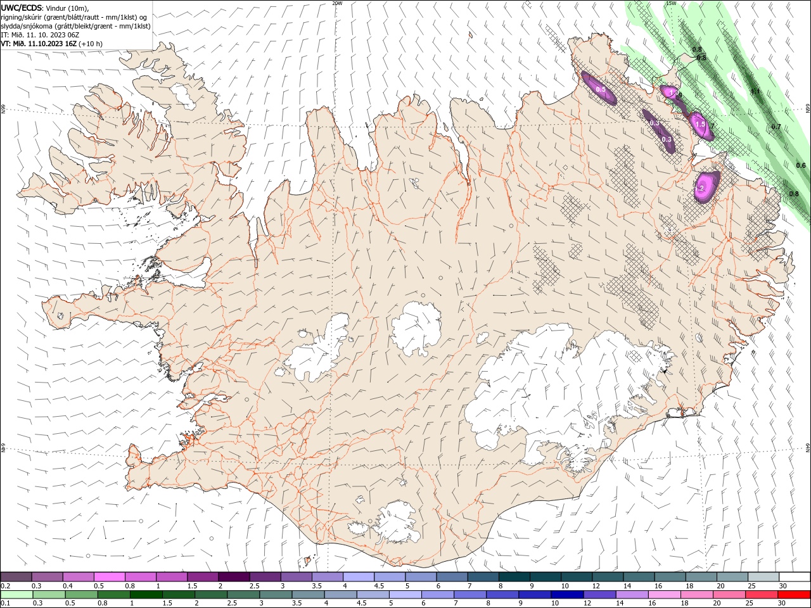Click the 1.2 snowfall value in pink blob
Screen dimensions: 811x608
pyautogui.click(x=701, y=188)
